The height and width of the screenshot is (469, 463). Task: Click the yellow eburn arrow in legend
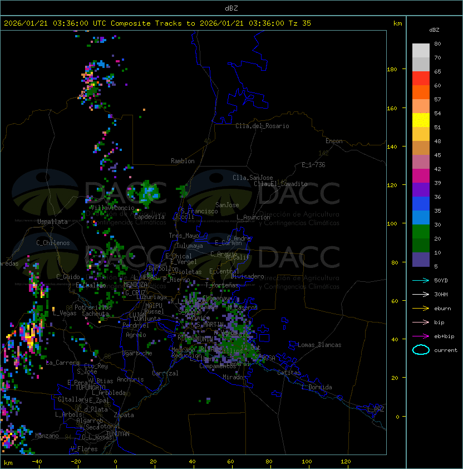pyautogui.click(x=421, y=309)
